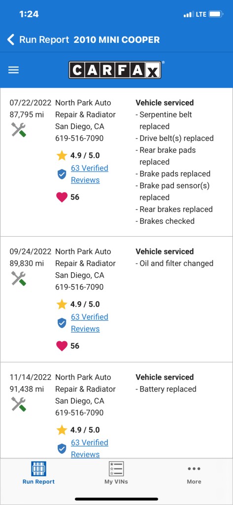Tap the heart icon in 09/24/2022 record

click(x=62, y=346)
